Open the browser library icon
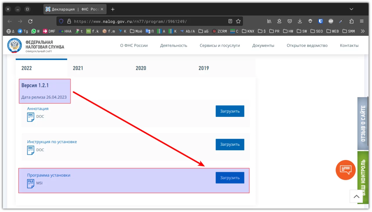This screenshot has height=212, width=372. [x=269, y=21]
